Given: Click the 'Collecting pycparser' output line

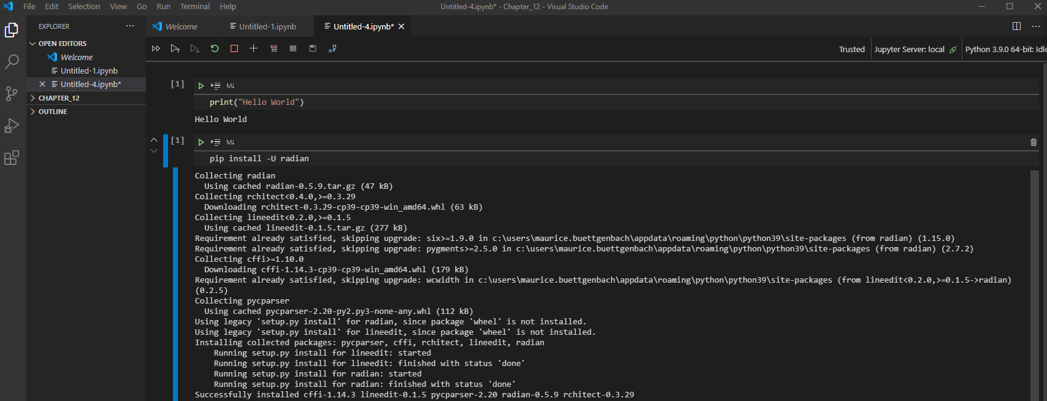Looking at the screenshot, I should click(242, 300).
